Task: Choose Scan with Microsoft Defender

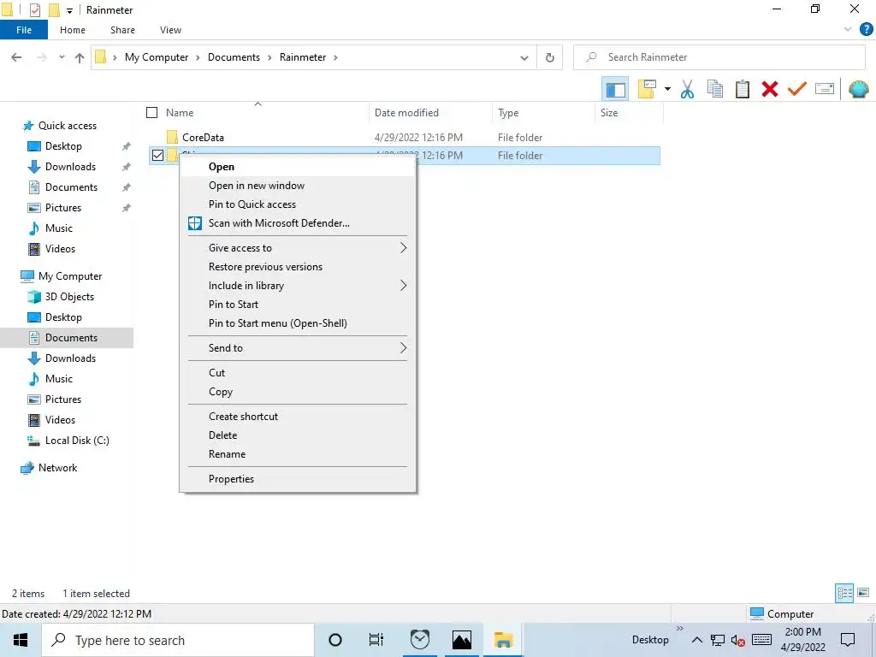Action: pyautogui.click(x=298, y=223)
